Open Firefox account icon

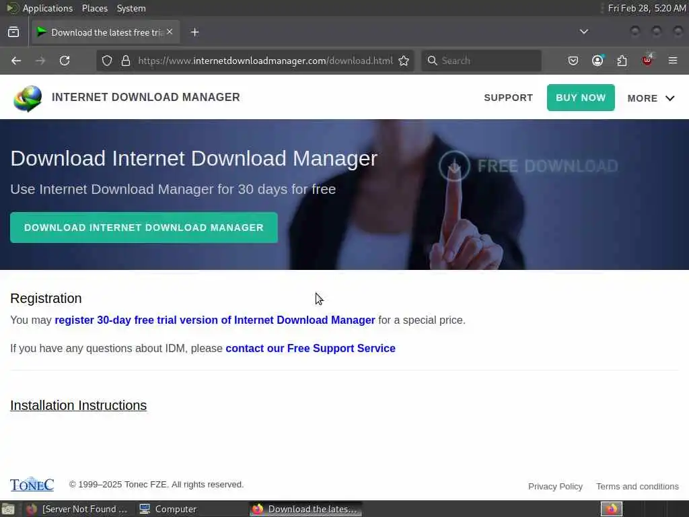coord(597,61)
